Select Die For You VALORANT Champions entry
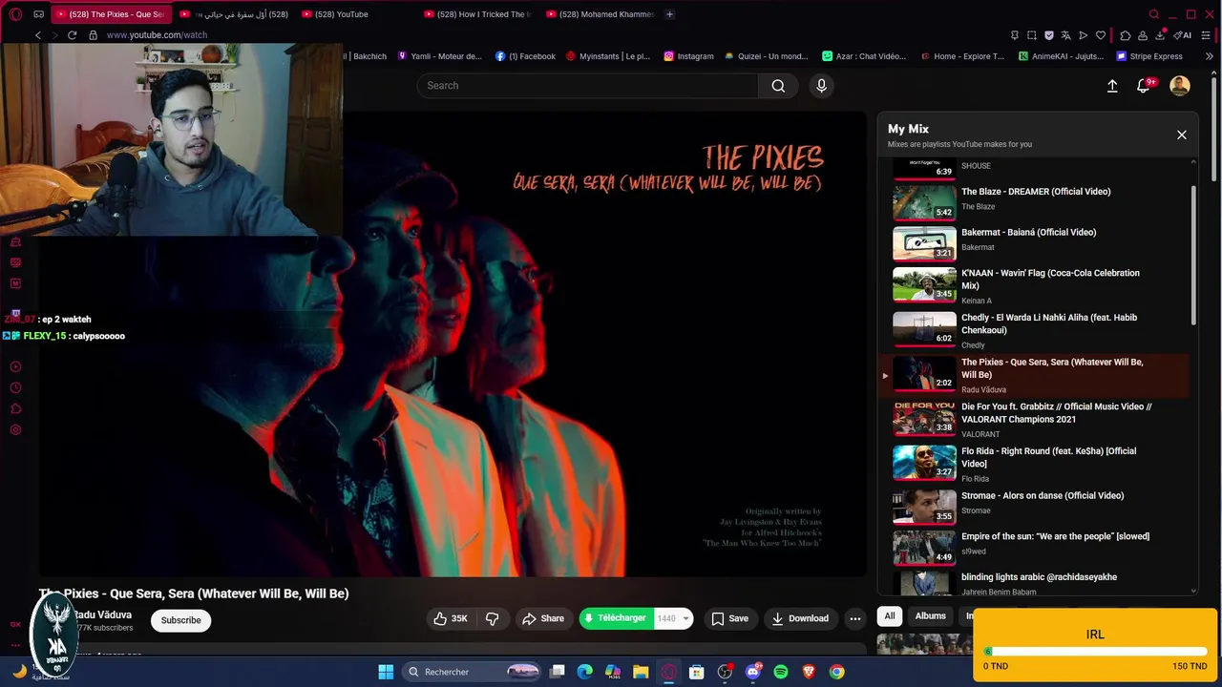Image resolution: width=1222 pixels, height=687 pixels. tap(1036, 419)
